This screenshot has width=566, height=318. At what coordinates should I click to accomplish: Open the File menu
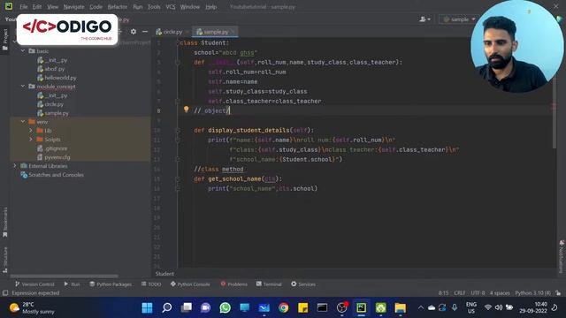24,6
